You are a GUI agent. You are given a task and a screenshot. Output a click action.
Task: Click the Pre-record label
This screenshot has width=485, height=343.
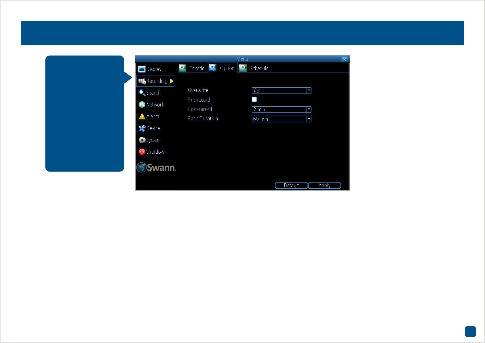(199, 100)
